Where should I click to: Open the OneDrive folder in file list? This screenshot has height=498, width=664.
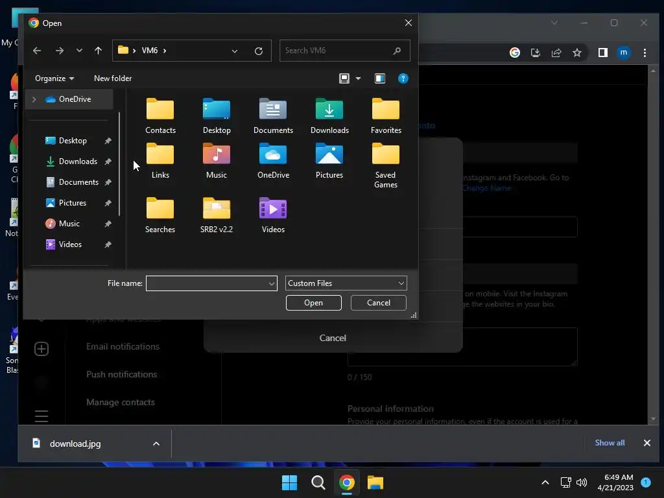pyautogui.click(x=273, y=161)
